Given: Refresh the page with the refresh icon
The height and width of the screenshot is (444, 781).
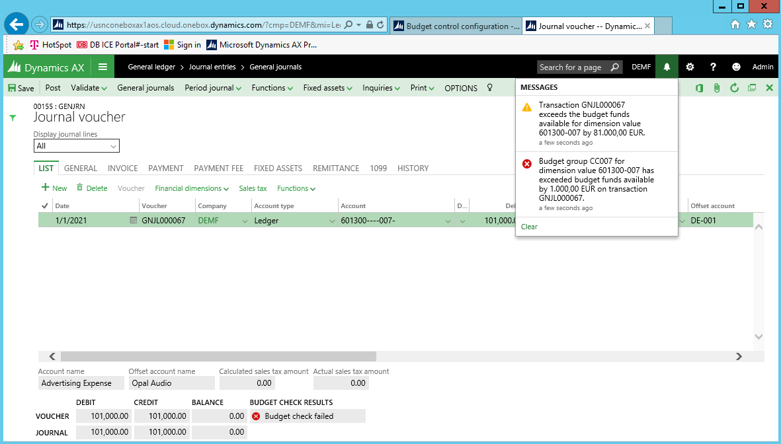Looking at the screenshot, I should (734, 88).
